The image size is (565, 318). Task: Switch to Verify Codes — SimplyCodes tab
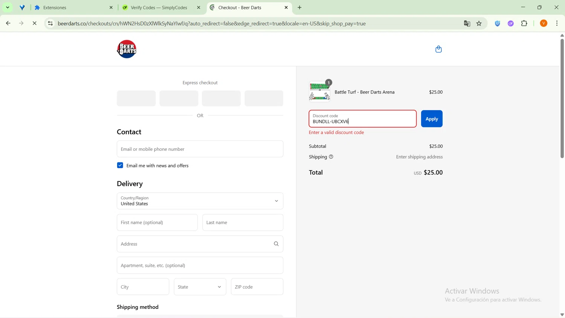[161, 8]
